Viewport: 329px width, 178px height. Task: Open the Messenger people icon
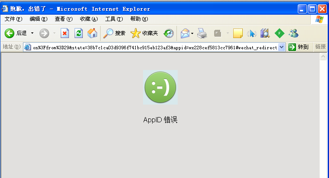click(x=293, y=33)
